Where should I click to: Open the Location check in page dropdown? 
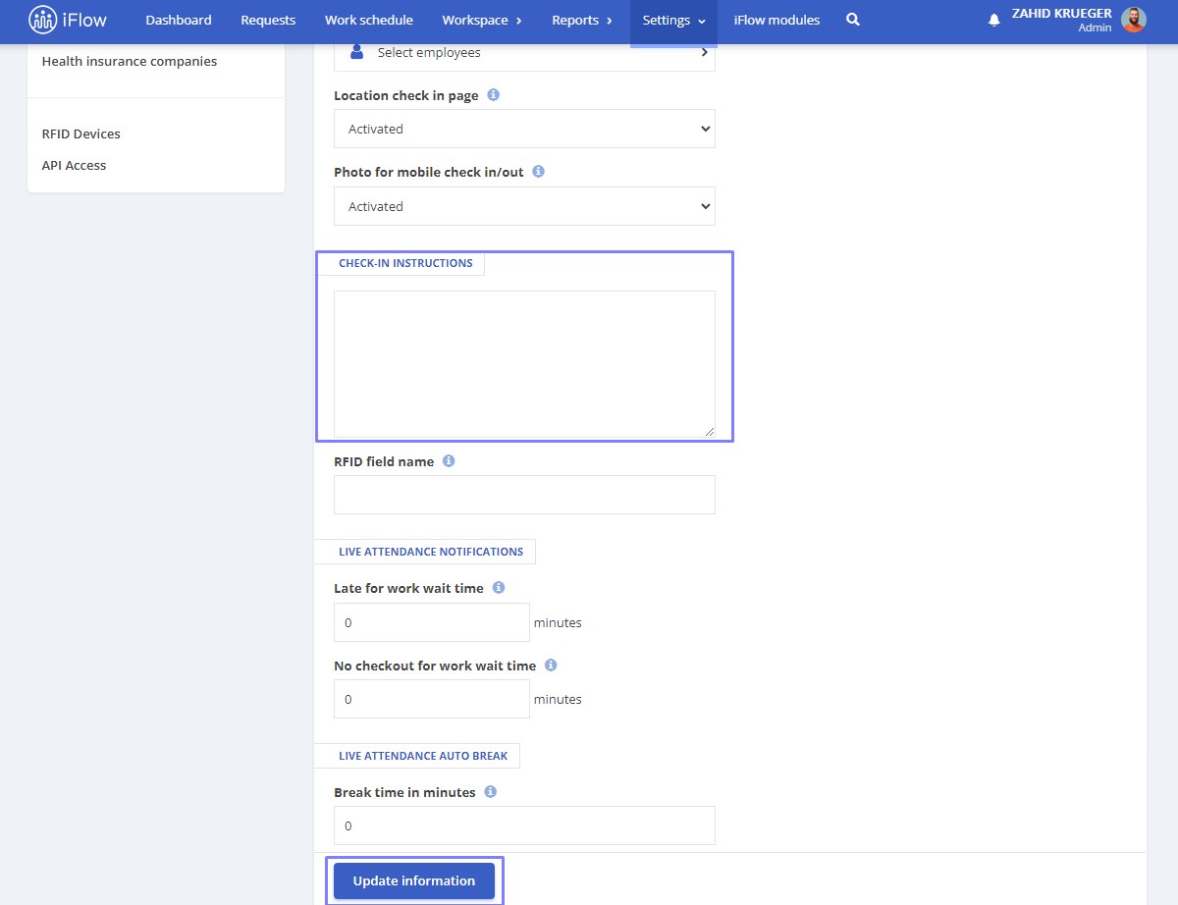(524, 129)
